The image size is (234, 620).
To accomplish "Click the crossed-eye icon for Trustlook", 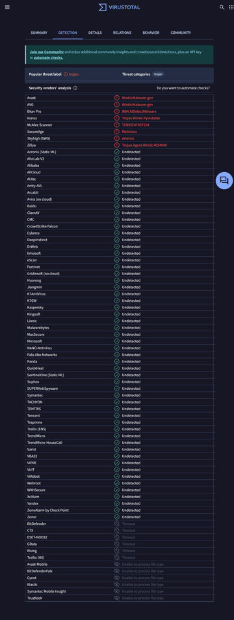I will pos(116,598).
